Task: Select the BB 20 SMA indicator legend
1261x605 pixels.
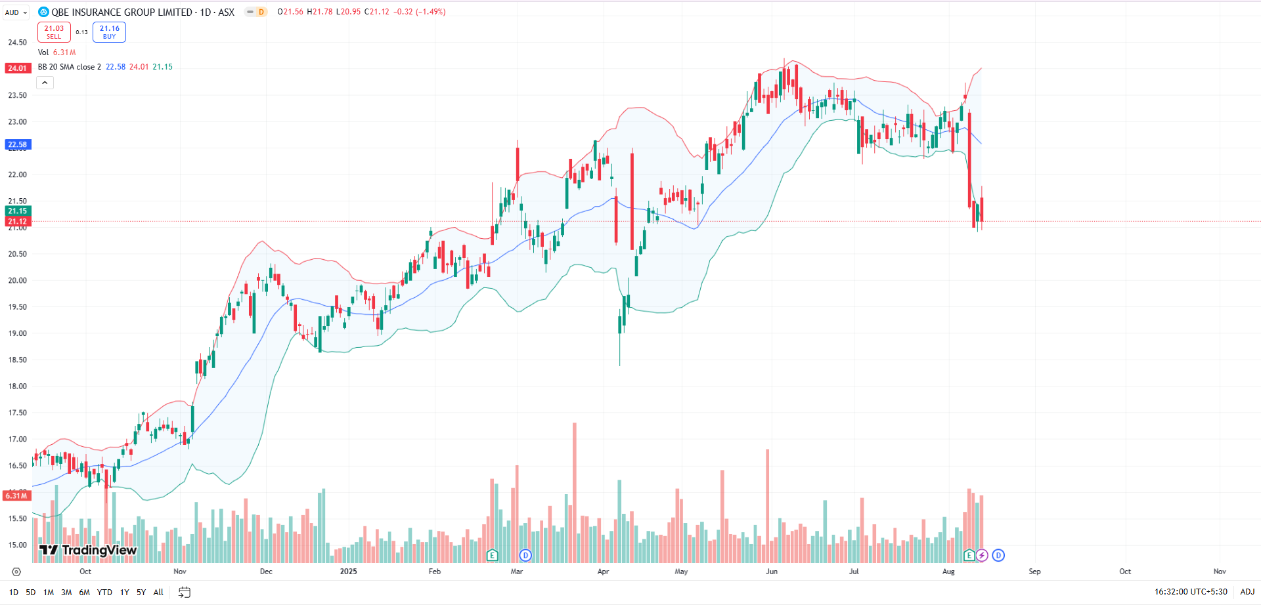Action: [70, 67]
